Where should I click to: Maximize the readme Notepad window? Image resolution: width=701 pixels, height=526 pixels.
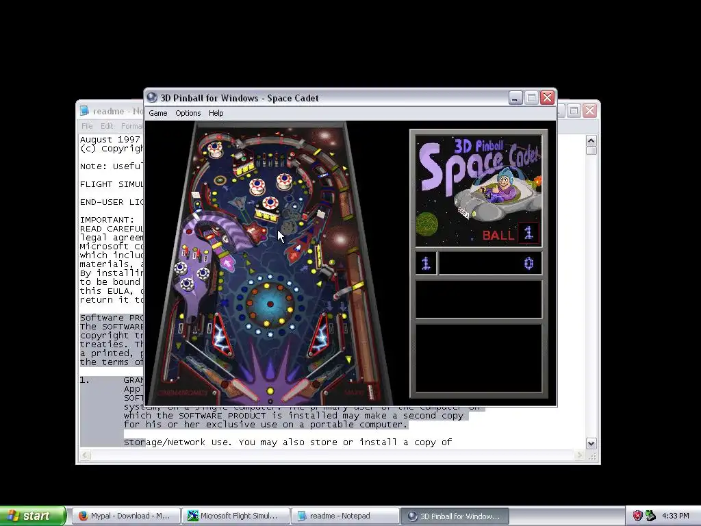[574, 110]
